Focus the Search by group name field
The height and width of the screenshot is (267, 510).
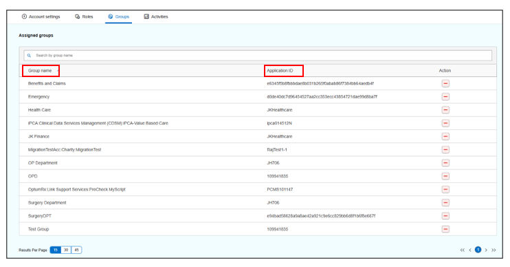pos(258,56)
